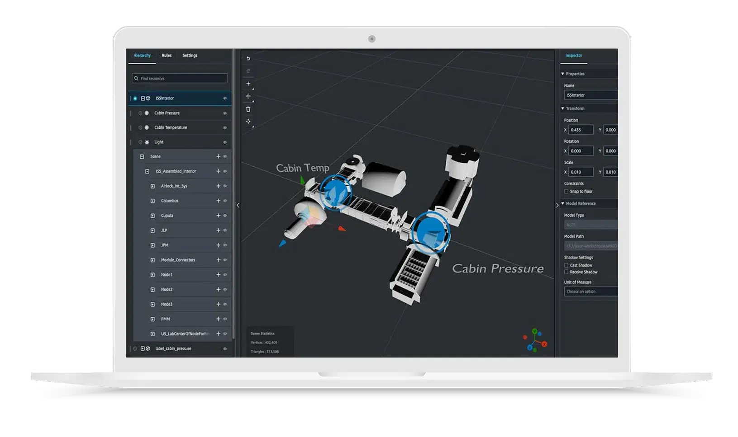Click the add object plus icon in toolbar
738x437 pixels.
tap(248, 84)
